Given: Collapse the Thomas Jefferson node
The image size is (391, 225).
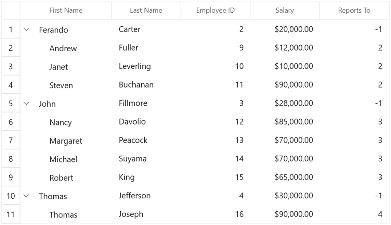Looking at the screenshot, I should 26,196.
